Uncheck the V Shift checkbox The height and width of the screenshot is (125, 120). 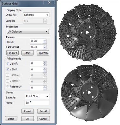[x=8, y=69]
